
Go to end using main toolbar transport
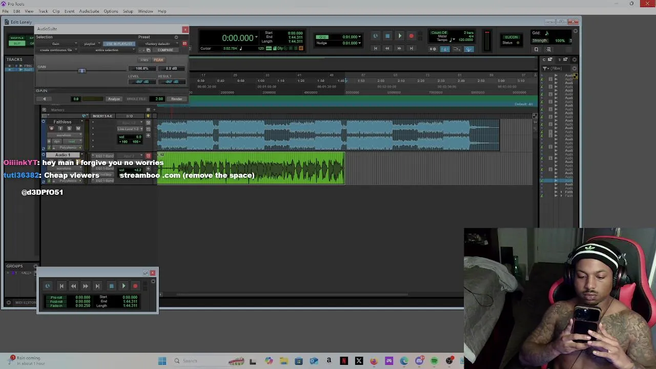[x=412, y=49]
